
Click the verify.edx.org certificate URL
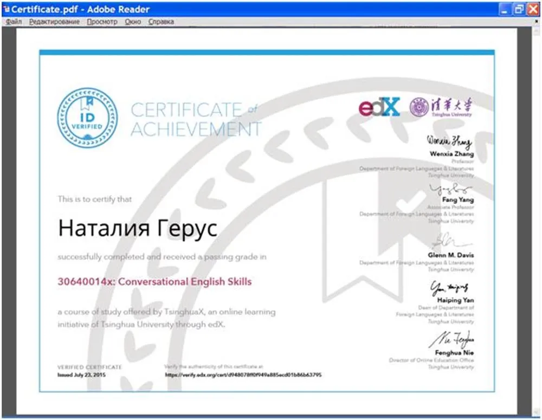click(243, 374)
